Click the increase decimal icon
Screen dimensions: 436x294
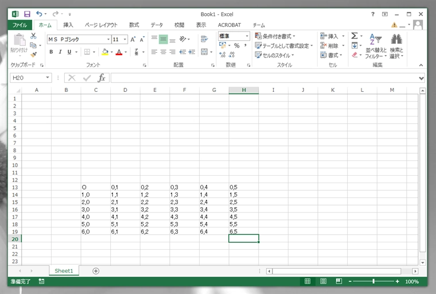(x=223, y=55)
